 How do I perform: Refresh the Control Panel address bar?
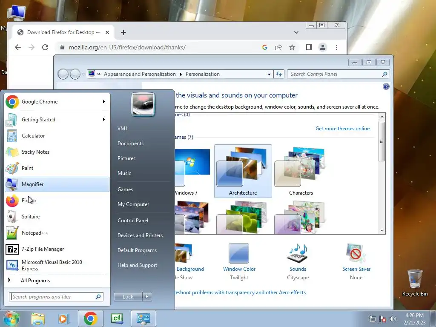point(279,74)
